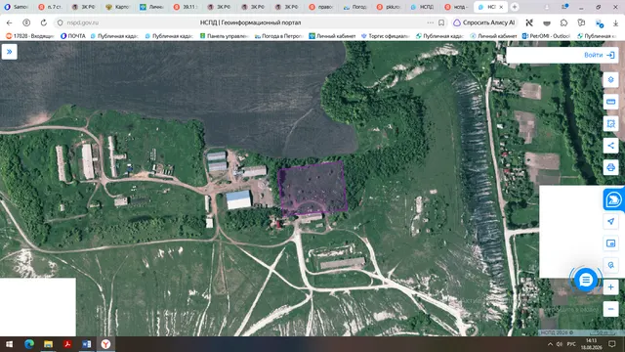625x352 pixels.
Task: Click the map zoom-in plus button
Action: pos(610,286)
